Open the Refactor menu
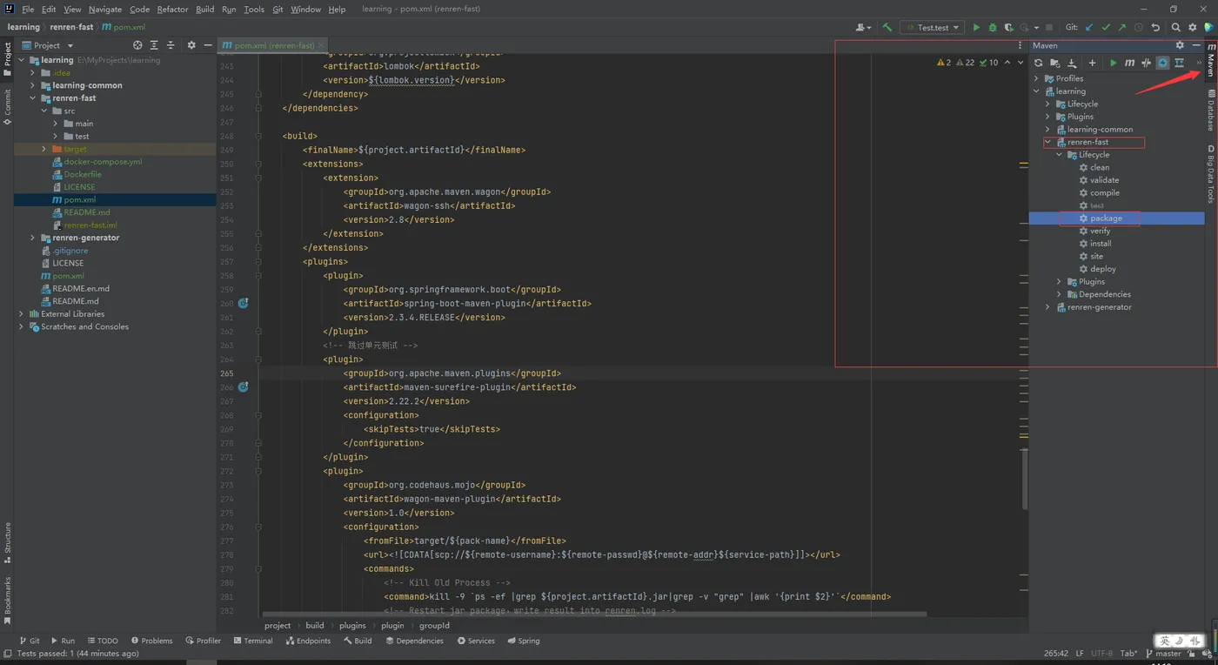 click(172, 9)
